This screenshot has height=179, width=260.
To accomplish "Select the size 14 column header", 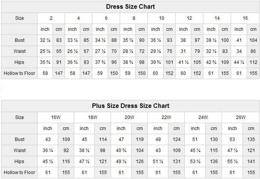I will pyautogui.click(x=217, y=18).
